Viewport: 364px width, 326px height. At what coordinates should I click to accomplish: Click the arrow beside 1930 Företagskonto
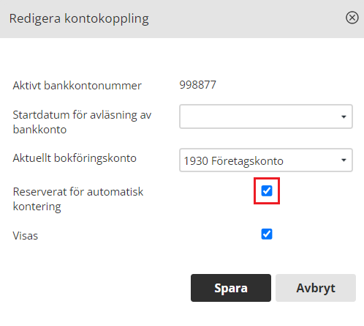(344, 160)
